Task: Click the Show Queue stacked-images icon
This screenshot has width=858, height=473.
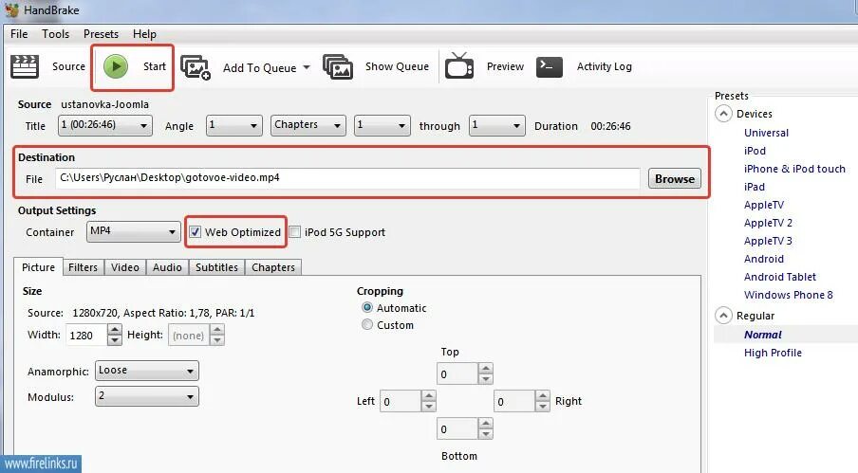Action: coord(338,66)
